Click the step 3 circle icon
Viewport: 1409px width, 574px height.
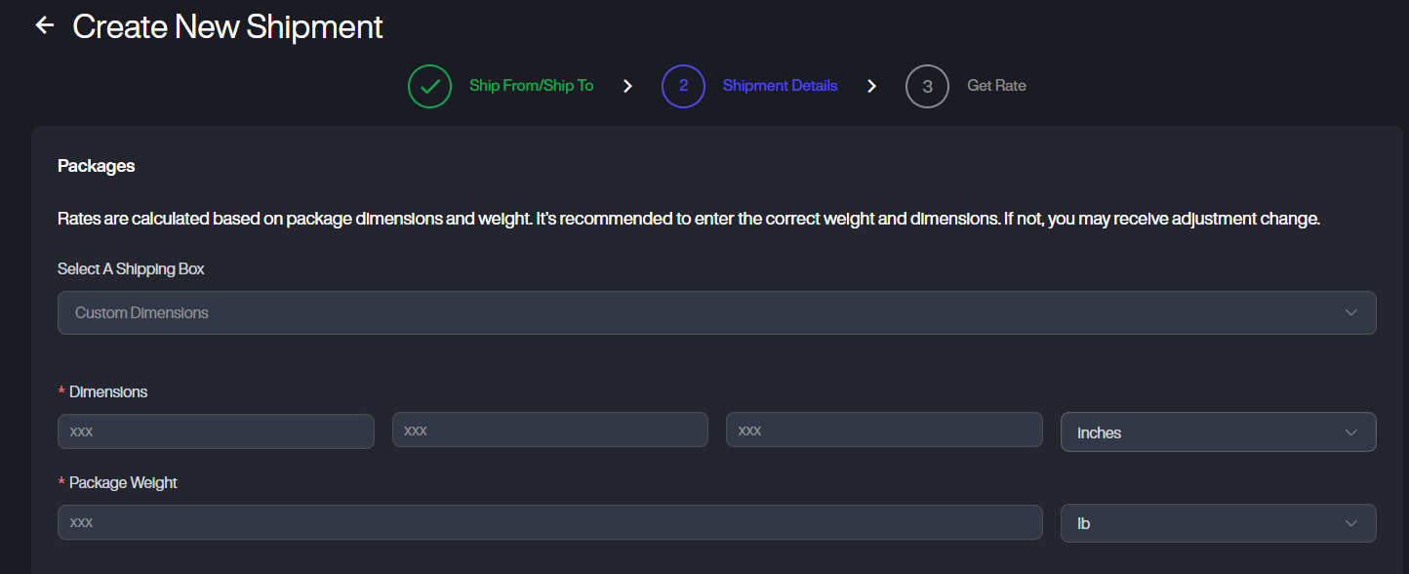[x=927, y=86]
